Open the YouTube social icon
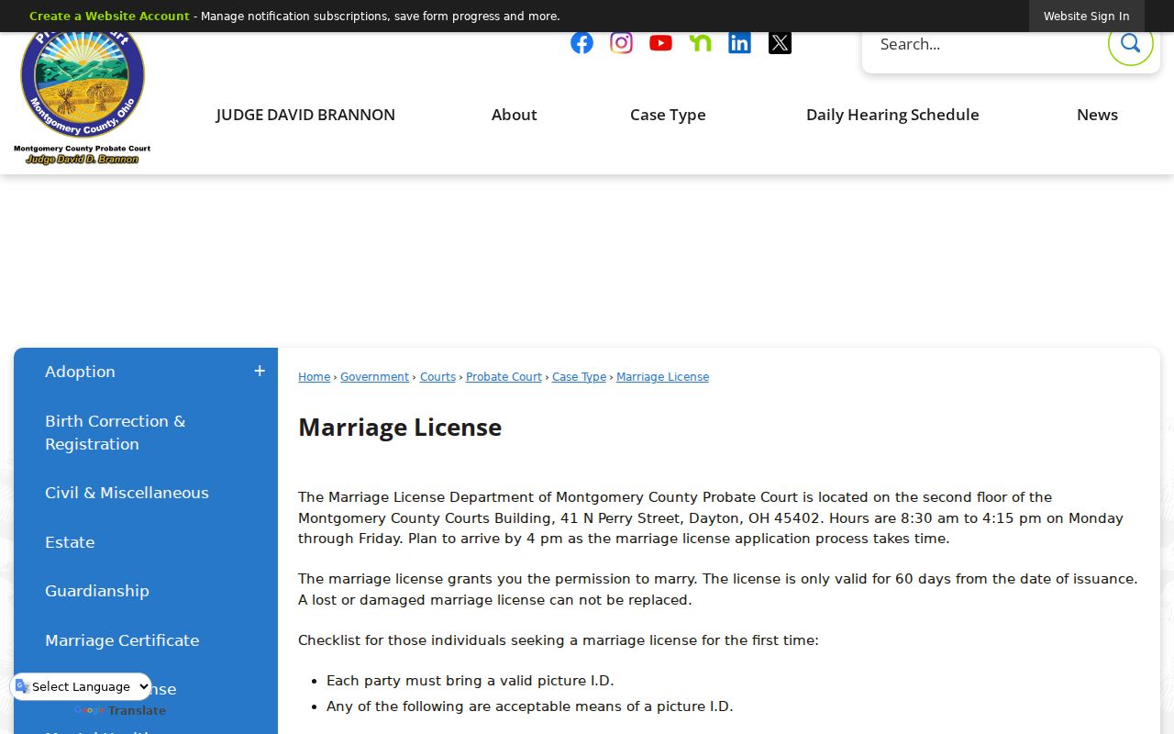Viewport: 1174px width, 734px height. (x=660, y=43)
